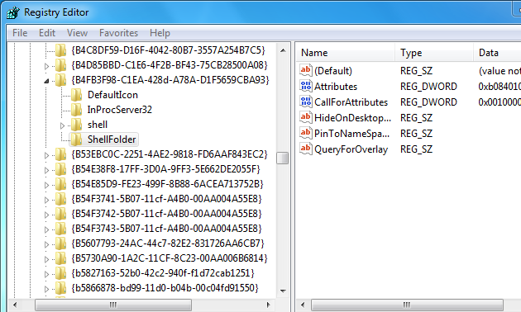
Task: Select the HideOnDesktop... string value icon
Action: click(306, 117)
